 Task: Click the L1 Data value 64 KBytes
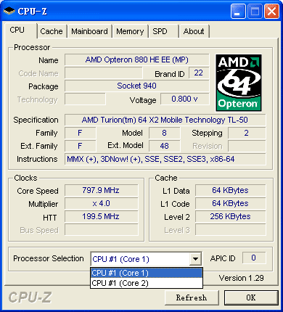[230, 190]
